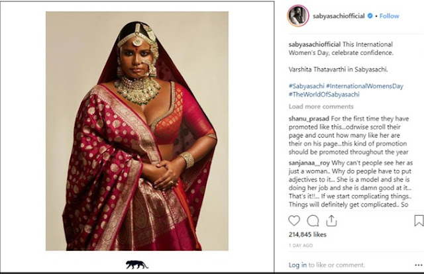Viewport: 424px width, 274px height.
Task: Click Log in to like or comment
Action: (x=297, y=265)
